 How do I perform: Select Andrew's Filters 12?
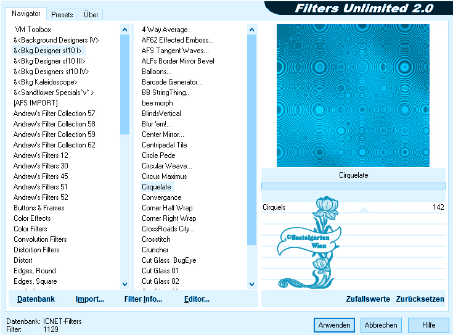[x=41, y=155]
